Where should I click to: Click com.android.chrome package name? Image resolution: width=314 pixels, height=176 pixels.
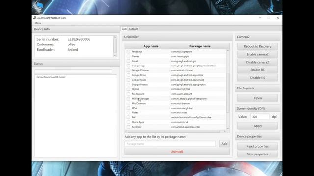click(x=182, y=70)
